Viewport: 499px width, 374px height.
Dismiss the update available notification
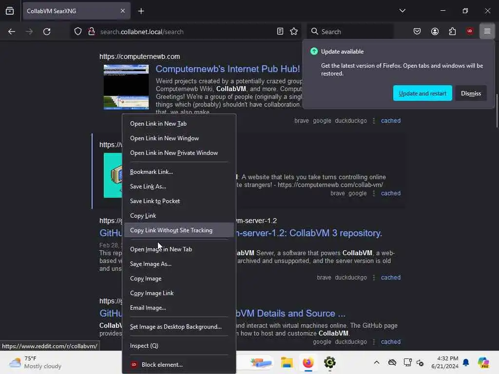click(x=471, y=93)
